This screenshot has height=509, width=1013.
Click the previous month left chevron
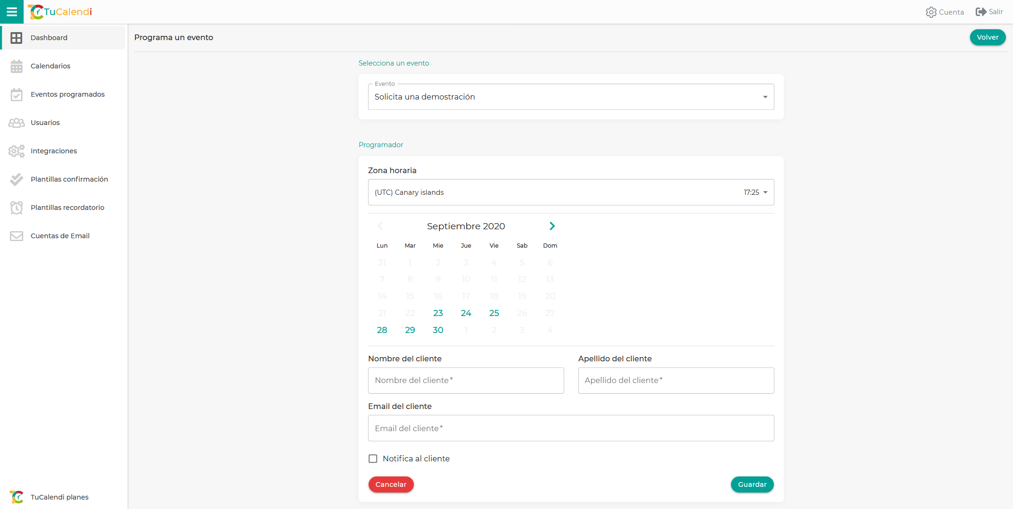380,226
